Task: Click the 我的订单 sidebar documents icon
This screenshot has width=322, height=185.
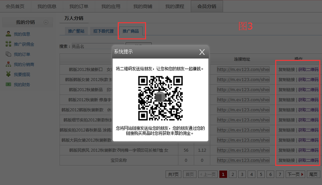Action: coord(8,54)
